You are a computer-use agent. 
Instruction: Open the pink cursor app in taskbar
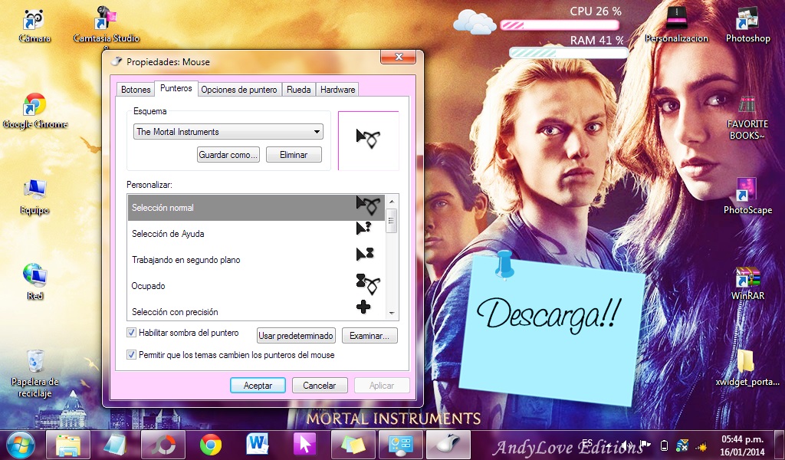[305, 445]
